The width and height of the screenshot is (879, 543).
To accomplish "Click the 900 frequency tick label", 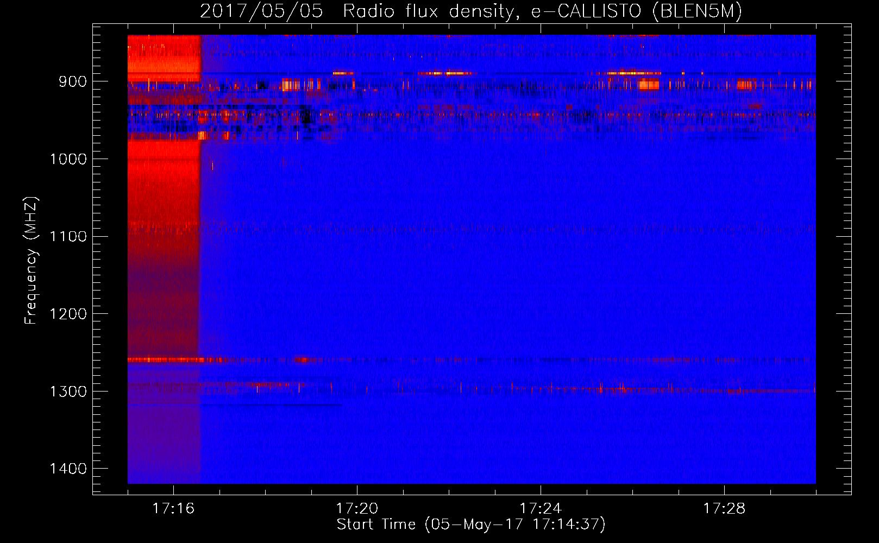I will point(73,81).
